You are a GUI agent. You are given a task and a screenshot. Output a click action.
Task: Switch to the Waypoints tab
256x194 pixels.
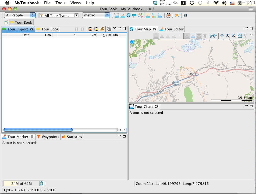pyautogui.click(x=48, y=137)
